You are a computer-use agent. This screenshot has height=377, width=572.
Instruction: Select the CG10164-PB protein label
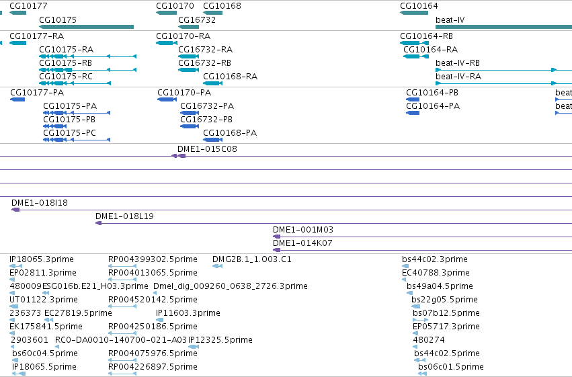(432, 93)
